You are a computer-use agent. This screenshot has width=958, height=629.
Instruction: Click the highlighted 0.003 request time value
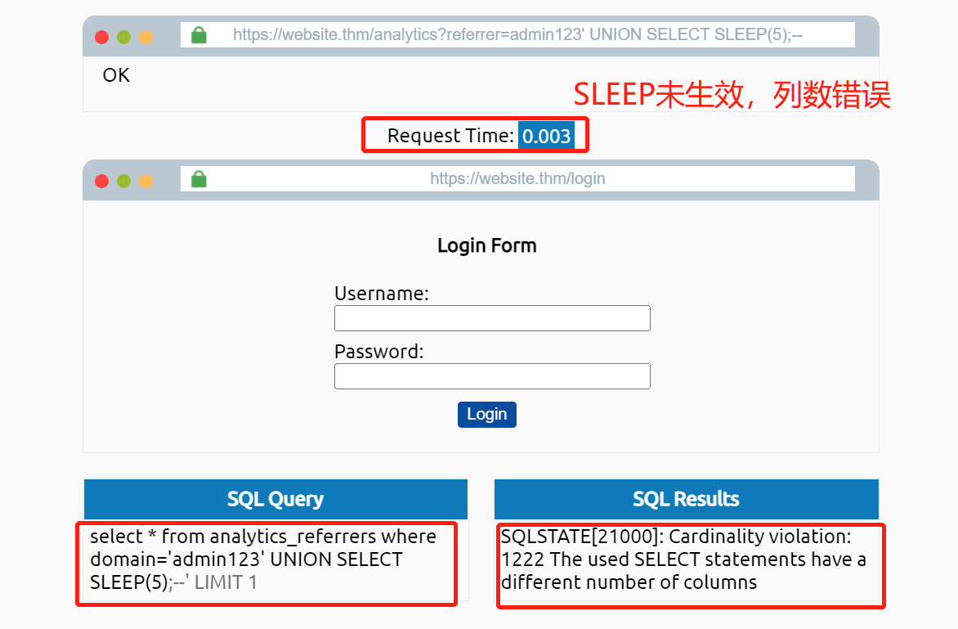(x=546, y=136)
